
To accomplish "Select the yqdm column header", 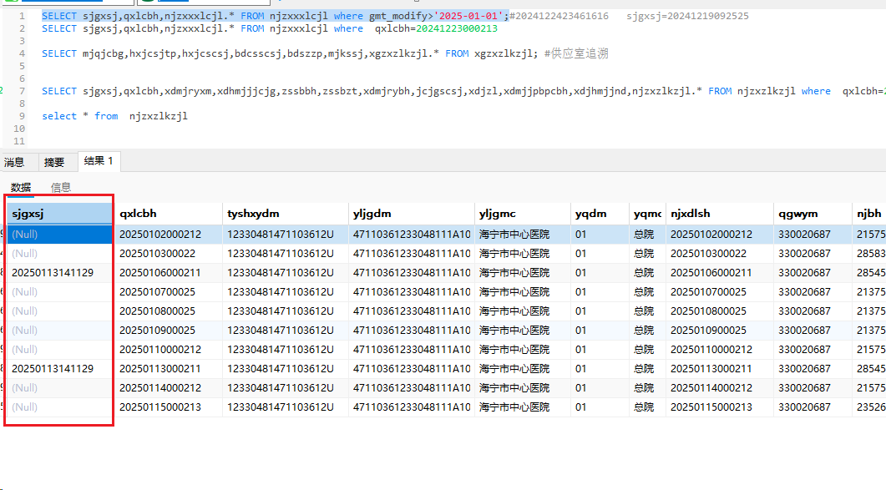I will pos(600,214).
